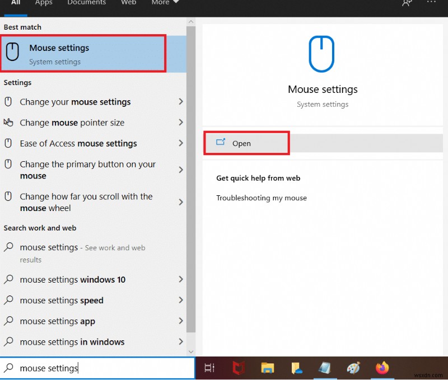Image resolution: width=448 pixels, height=380 pixels.
Task: Open Task View from the taskbar
Action: tap(209, 368)
